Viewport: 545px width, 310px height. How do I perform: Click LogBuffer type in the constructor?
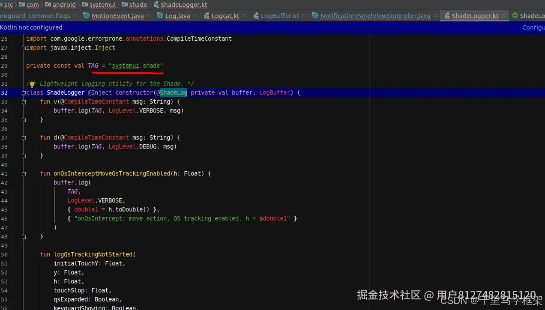coord(275,93)
